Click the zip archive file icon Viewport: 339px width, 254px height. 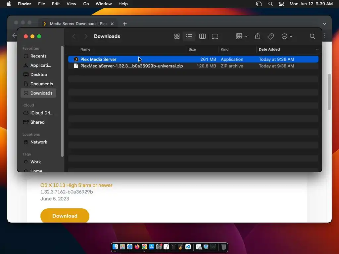point(76,66)
